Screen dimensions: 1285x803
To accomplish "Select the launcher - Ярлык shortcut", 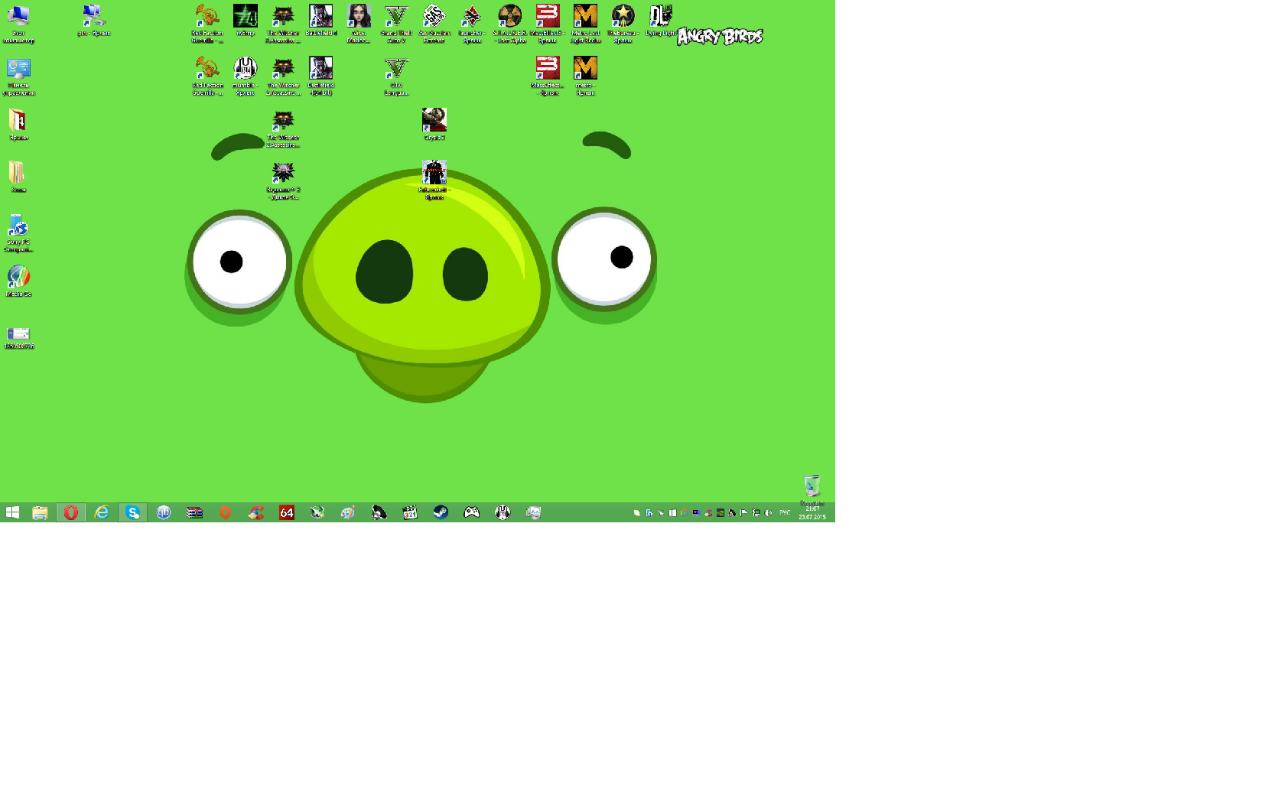I will click(472, 24).
